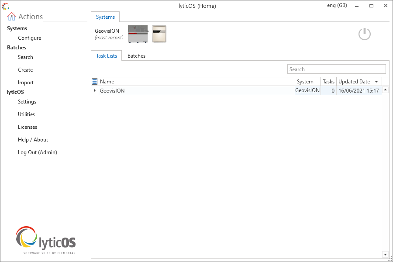This screenshot has width=393, height=262.
Task: Click the red home icon beside Actions
Action: click(12, 17)
